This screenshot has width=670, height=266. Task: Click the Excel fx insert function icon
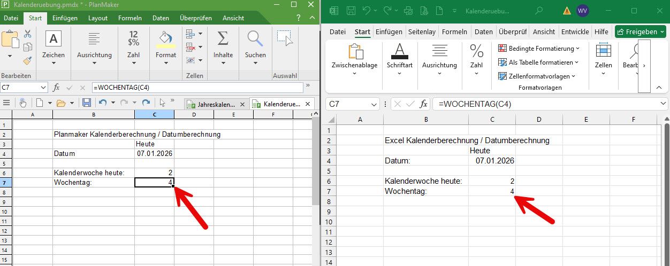coord(423,104)
